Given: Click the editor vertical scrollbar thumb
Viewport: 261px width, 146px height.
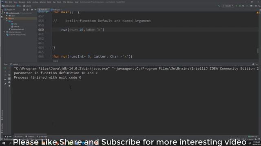Looking at the screenshot, I should [258, 51].
